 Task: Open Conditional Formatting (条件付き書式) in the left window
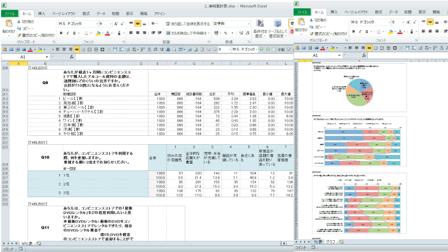(259, 29)
